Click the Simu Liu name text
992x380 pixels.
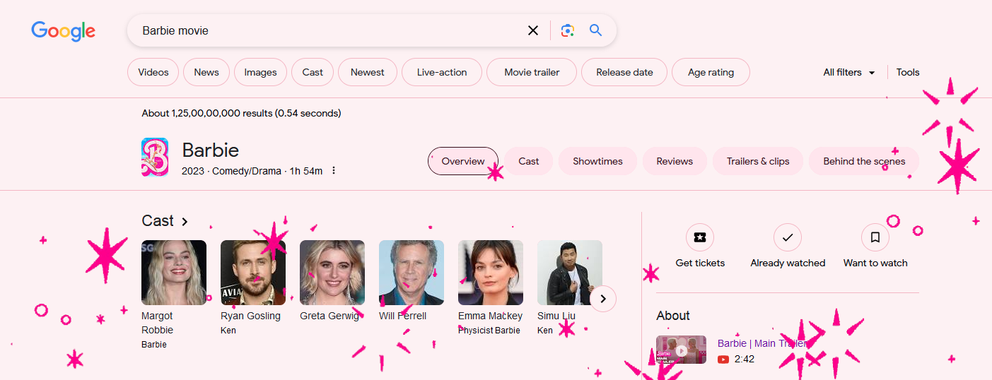[556, 316]
